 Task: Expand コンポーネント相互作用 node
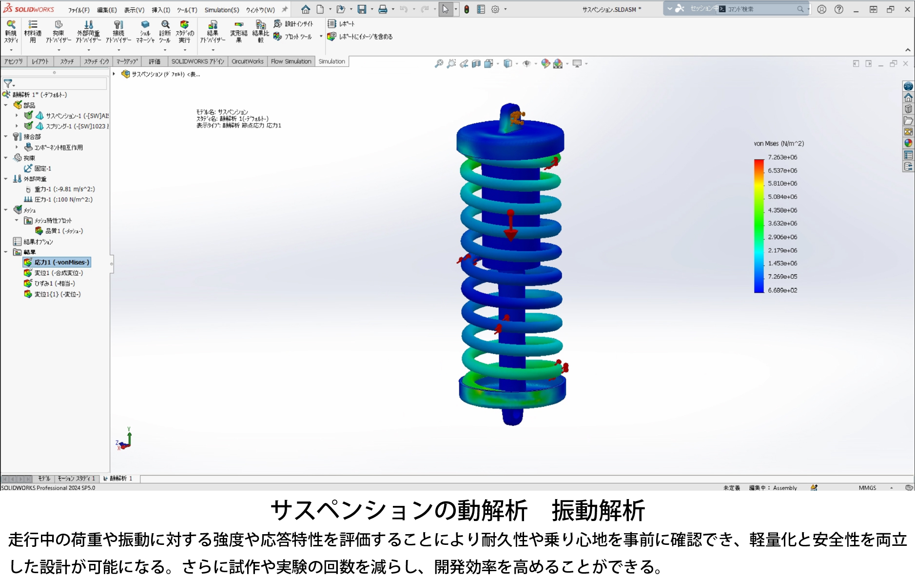click(17, 147)
